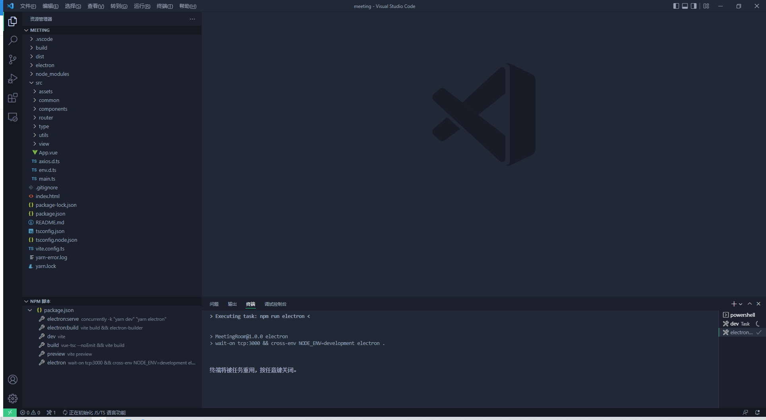Click the 终端 panel tab
This screenshot has height=420, width=766.
click(x=251, y=304)
